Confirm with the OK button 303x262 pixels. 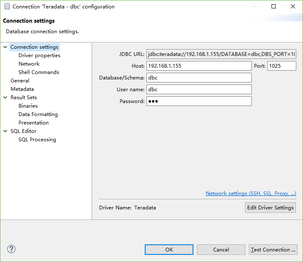tap(169, 250)
